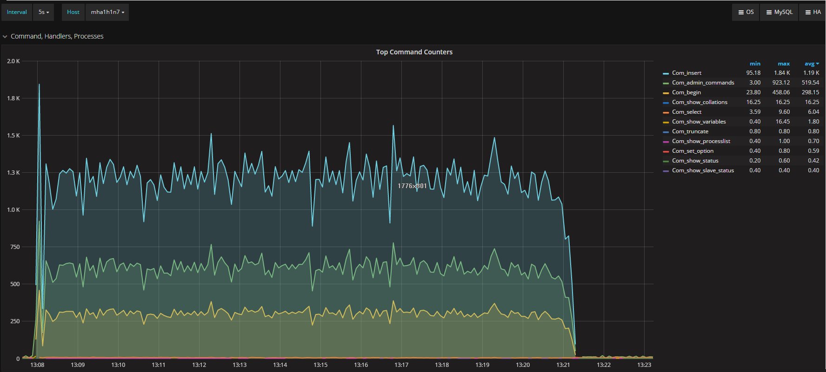Sort legend by max column
826x372 pixels.
[784, 64]
